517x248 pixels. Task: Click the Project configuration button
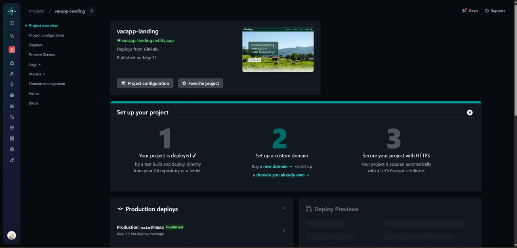pos(145,83)
